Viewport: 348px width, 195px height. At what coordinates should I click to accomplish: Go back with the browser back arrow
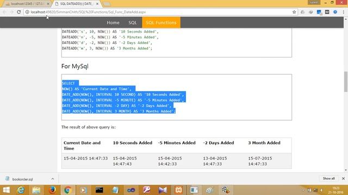point(5,12)
